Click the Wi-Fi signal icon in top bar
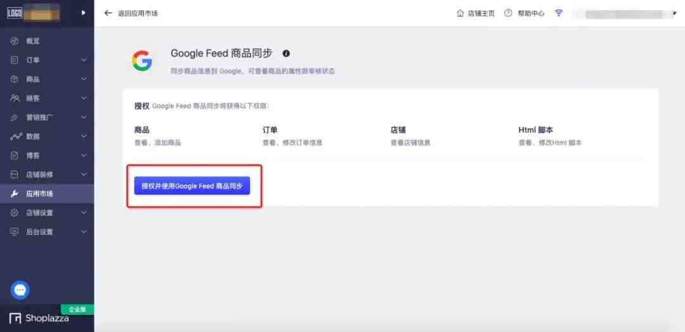685x332 pixels. tap(559, 13)
